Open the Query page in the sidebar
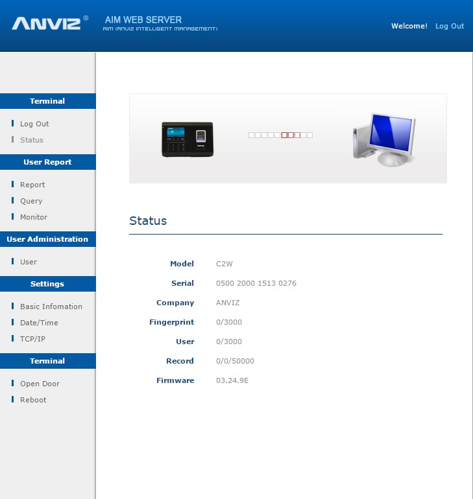473x499 pixels. point(31,201)
